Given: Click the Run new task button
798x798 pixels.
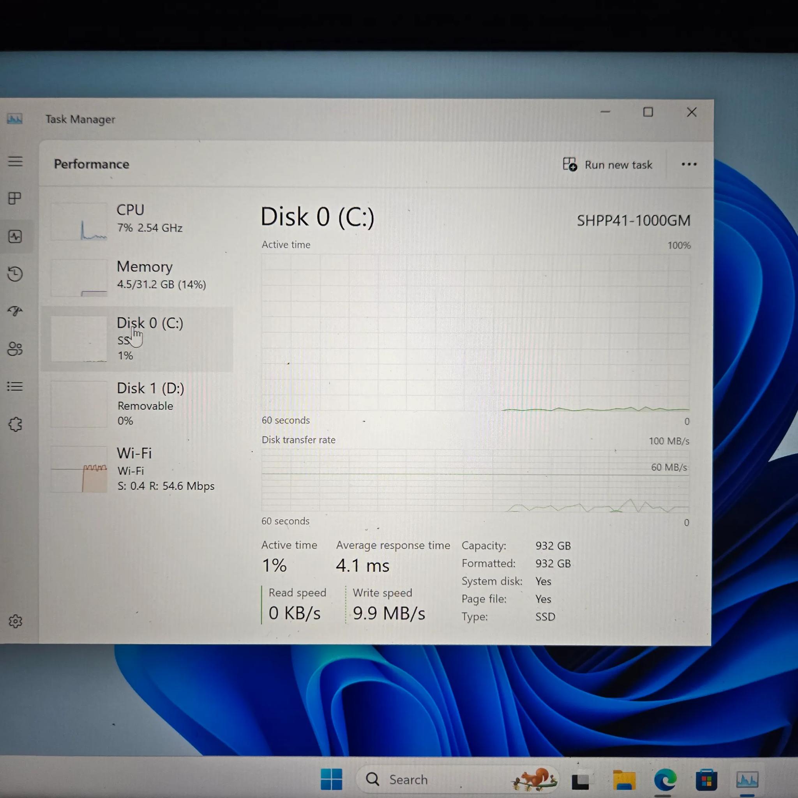Looking at the screenshot, I should 607,165.
